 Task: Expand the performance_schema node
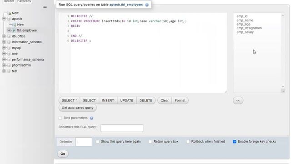(x=4, y=59)
